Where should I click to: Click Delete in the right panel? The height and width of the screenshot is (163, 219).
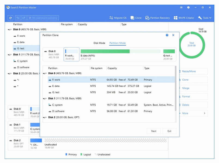click(193, 105)
